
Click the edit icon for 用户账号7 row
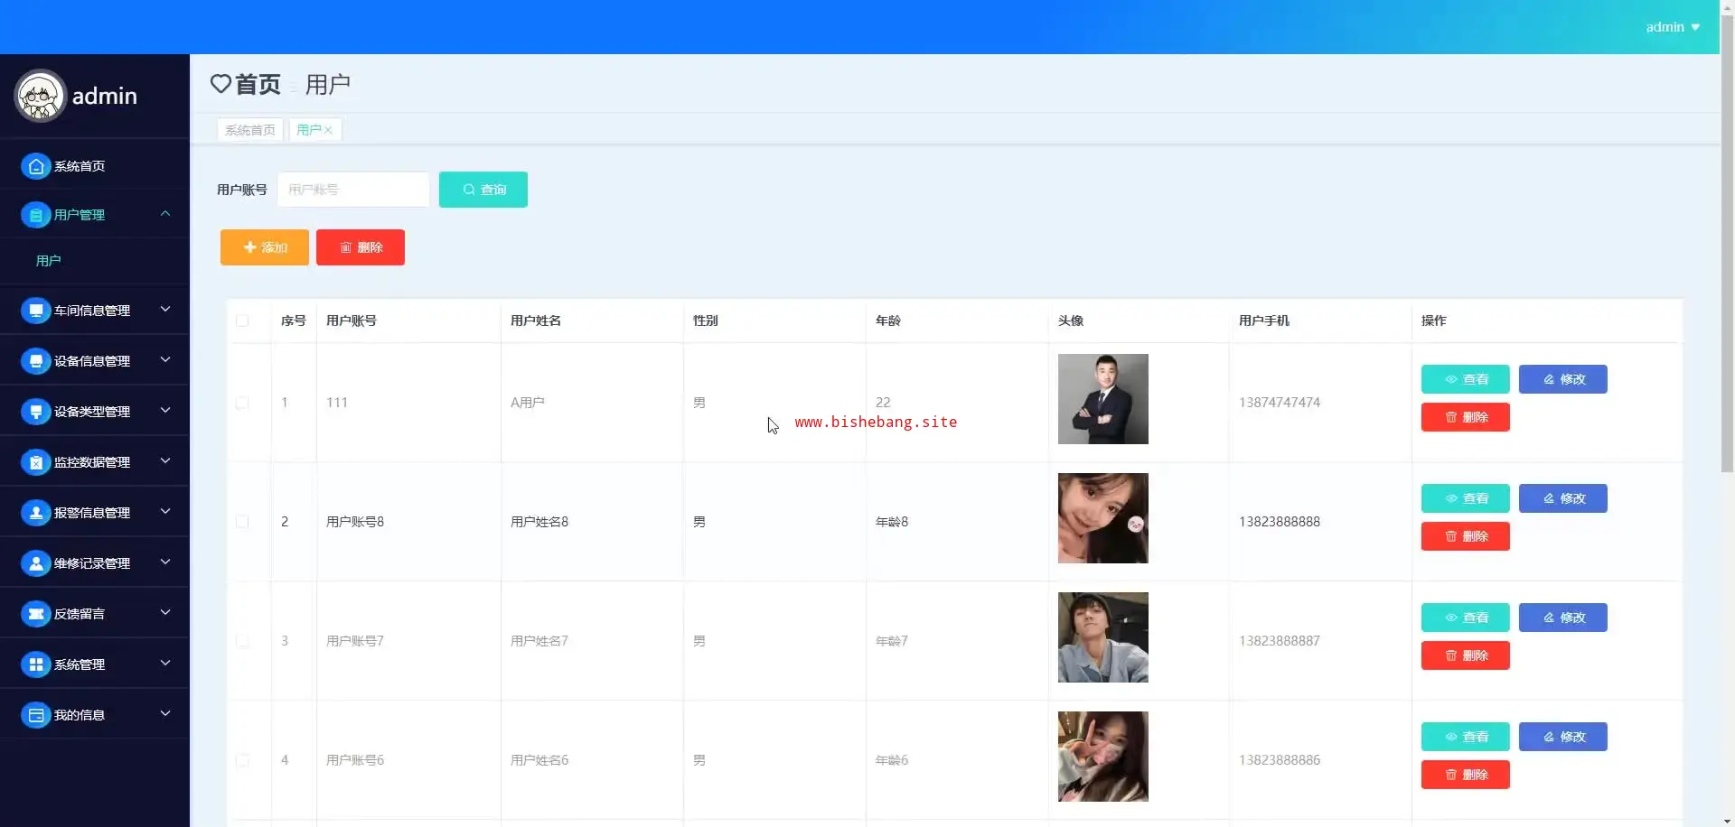[1549, 618]
